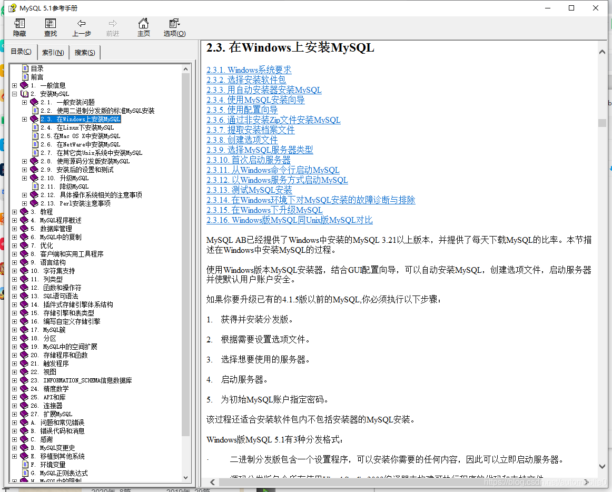Switch to the 搜索(S) tab

pos(85,52)
